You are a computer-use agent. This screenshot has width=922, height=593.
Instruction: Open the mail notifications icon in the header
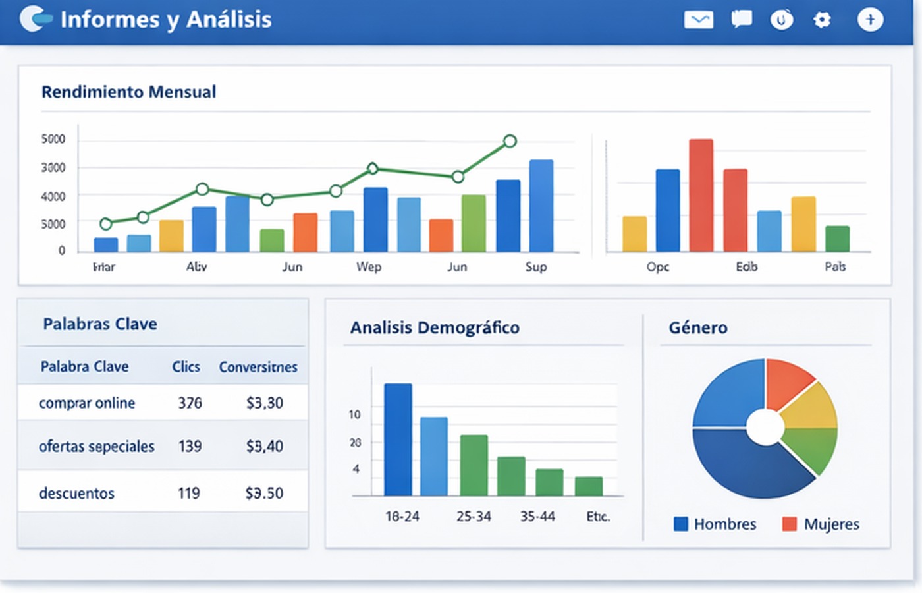tap(699, 20)
